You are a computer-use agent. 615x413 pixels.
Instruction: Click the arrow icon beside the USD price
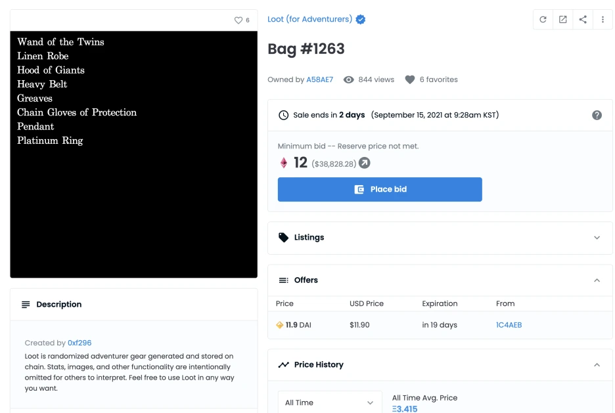coord(365,163)
